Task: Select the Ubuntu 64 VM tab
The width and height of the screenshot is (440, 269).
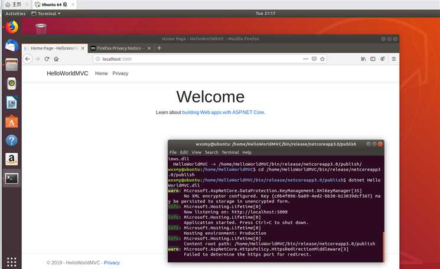Action: pyautogui.click(x=54, y=5)
